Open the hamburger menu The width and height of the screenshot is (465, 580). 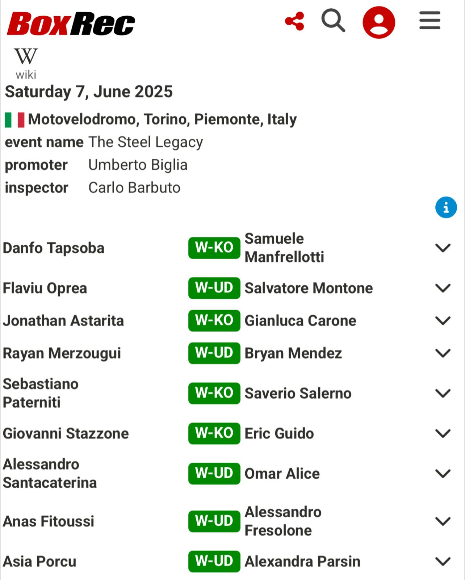(430, 20)
